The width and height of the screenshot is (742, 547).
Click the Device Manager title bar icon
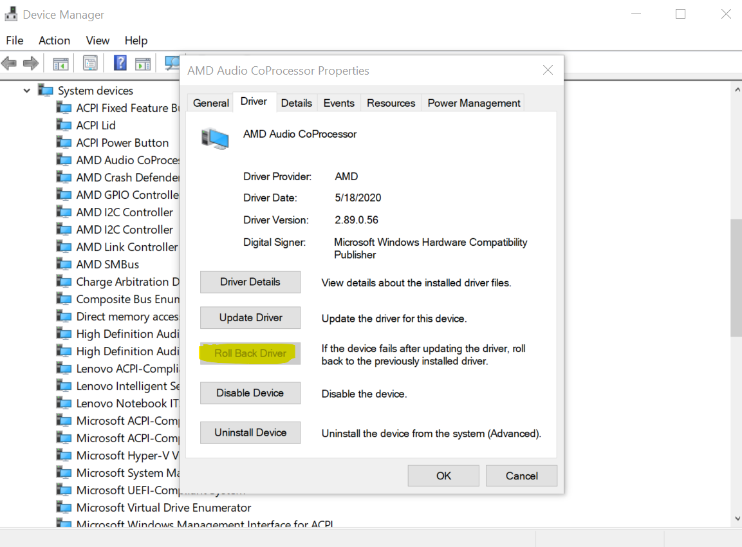(x=11, y=15)
